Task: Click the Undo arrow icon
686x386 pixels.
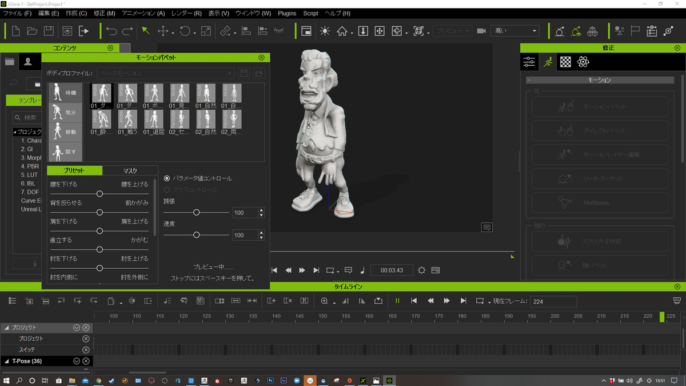Action: click(x=112, y=31)
